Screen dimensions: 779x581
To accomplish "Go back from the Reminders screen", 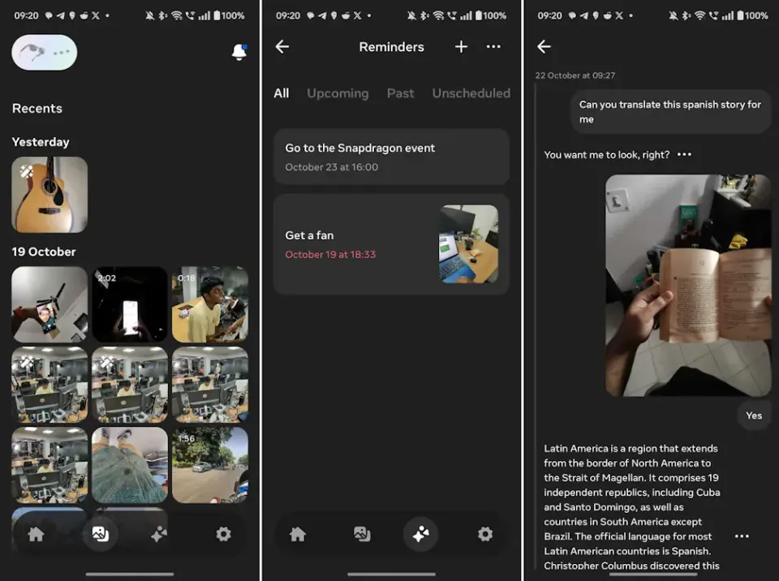I will tap(282, 47).
